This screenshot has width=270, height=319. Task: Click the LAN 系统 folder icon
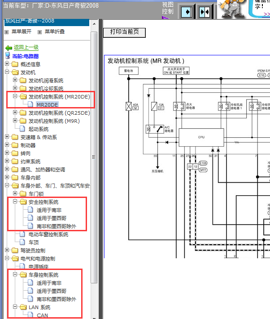click(x=23, y=307)
